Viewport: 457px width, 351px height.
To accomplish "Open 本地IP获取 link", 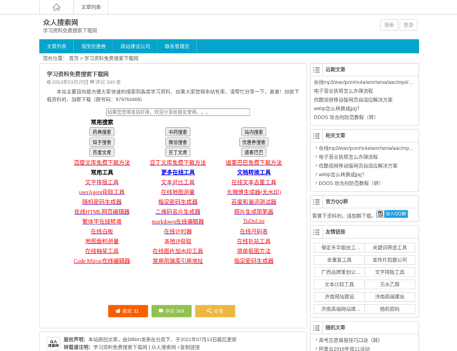I will coord(178,241).
